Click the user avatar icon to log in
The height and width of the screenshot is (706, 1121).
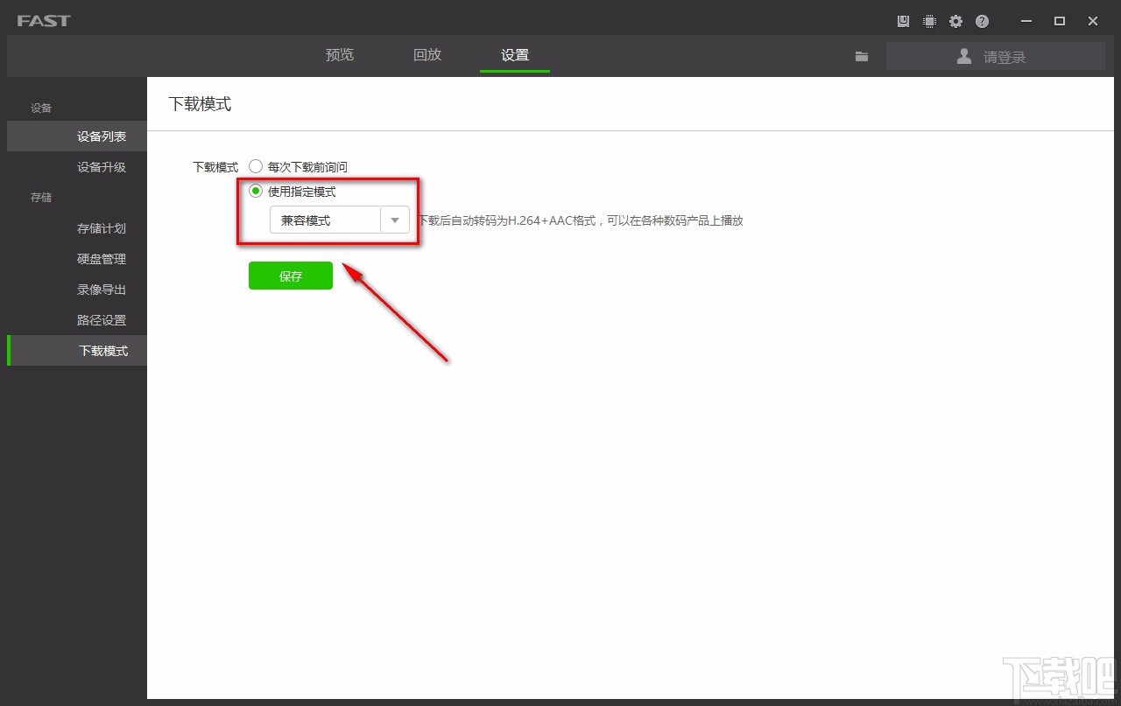(x=964, y=56)
